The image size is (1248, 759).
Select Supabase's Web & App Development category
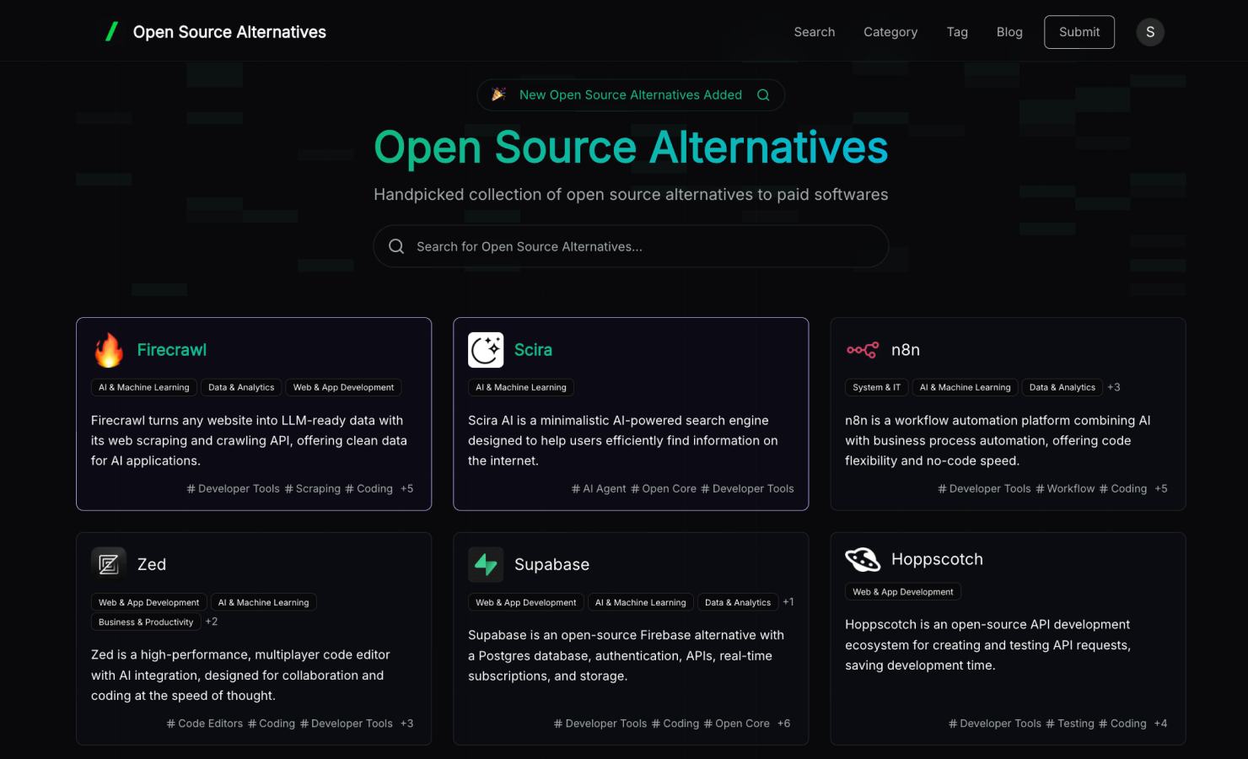(526, 602)
